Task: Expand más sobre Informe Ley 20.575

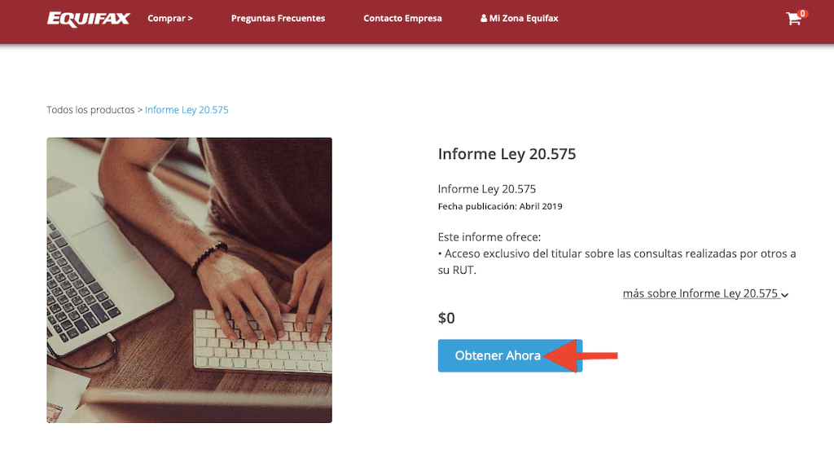Action: pos(705,293)
